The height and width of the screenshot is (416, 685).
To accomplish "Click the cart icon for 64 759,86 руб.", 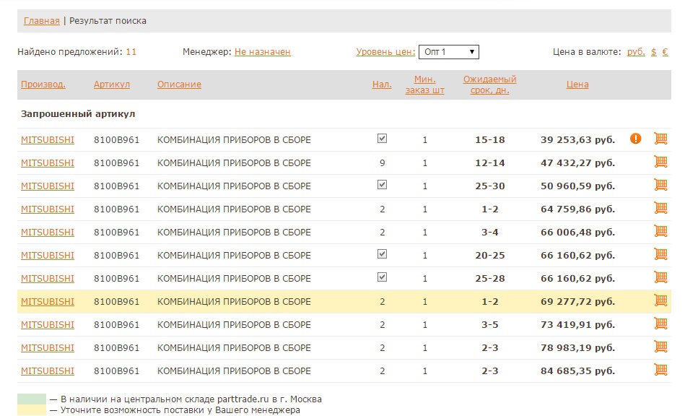I will (x=660, y=209).
